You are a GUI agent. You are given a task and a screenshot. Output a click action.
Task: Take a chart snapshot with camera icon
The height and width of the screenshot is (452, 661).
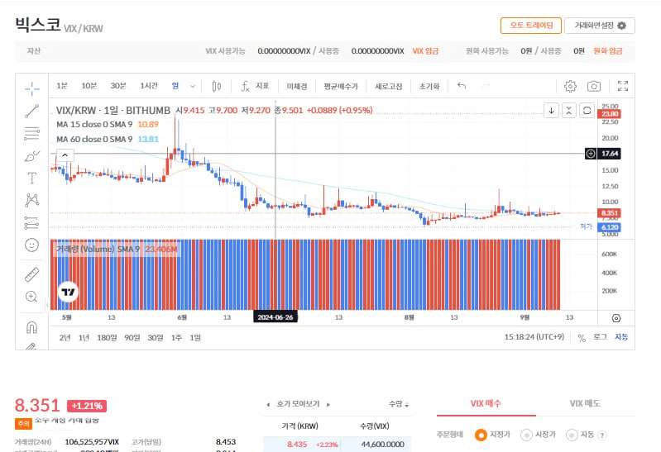point(594,87)
